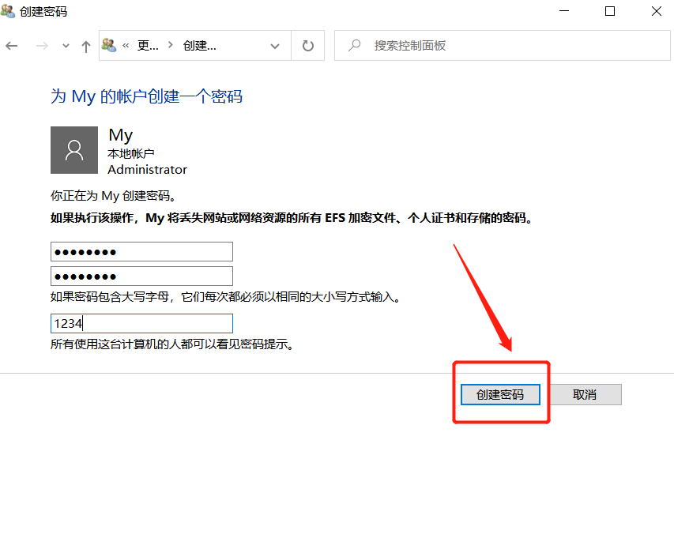Open the breadcrumb dropdown after 创建...
674x534 pixels.
[x=274, y=45]
